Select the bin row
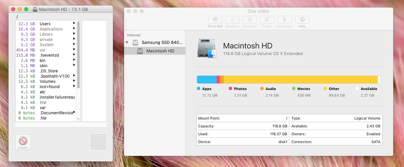This screenshot has width=404, height=167. (x=46, y=60)
